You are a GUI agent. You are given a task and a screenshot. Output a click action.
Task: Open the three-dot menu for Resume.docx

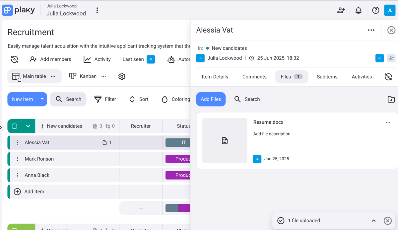[x=388, y=122]
